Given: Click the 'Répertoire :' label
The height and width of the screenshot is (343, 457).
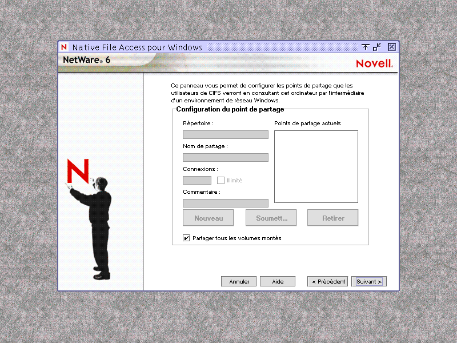Looking at the screenshot, I should [198, 123].
